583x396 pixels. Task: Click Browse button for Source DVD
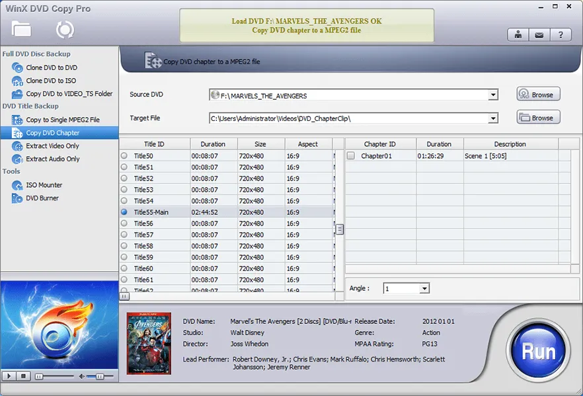538,95
